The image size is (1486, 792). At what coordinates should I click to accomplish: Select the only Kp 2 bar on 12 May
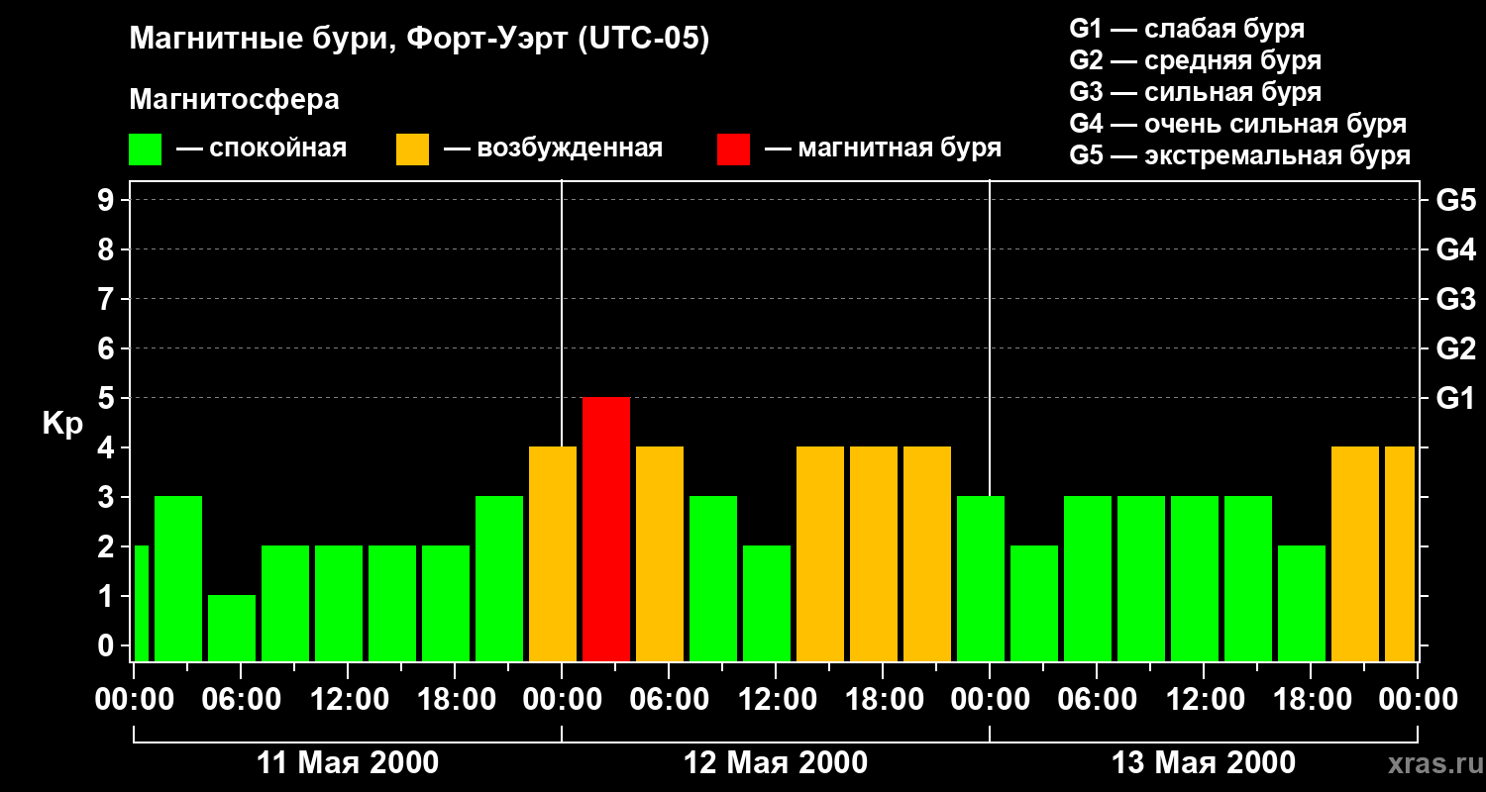(767, 603)
